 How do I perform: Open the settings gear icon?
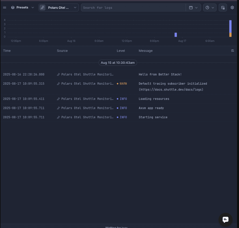click(x=232, y=8)
